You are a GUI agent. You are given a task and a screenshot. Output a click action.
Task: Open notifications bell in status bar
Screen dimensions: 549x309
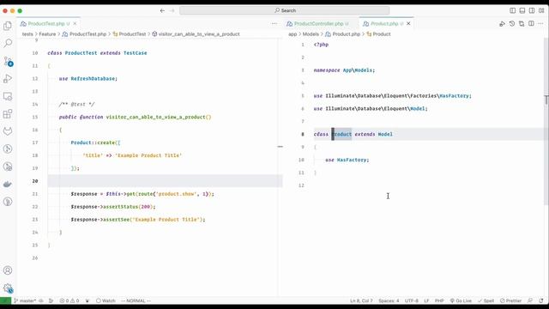click(x=541, y=300)
